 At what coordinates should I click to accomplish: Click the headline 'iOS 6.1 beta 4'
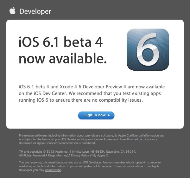click(x=61, y=42)
